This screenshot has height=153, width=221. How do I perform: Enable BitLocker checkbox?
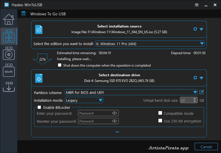pos(39,108)
